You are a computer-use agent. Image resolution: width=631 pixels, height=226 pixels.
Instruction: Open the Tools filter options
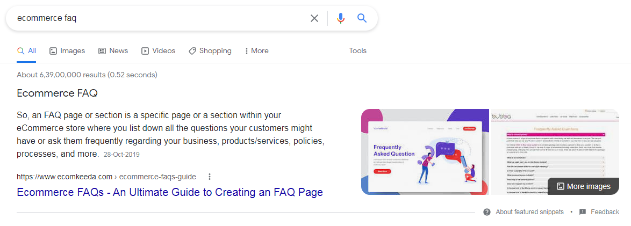tap(357, 51)
